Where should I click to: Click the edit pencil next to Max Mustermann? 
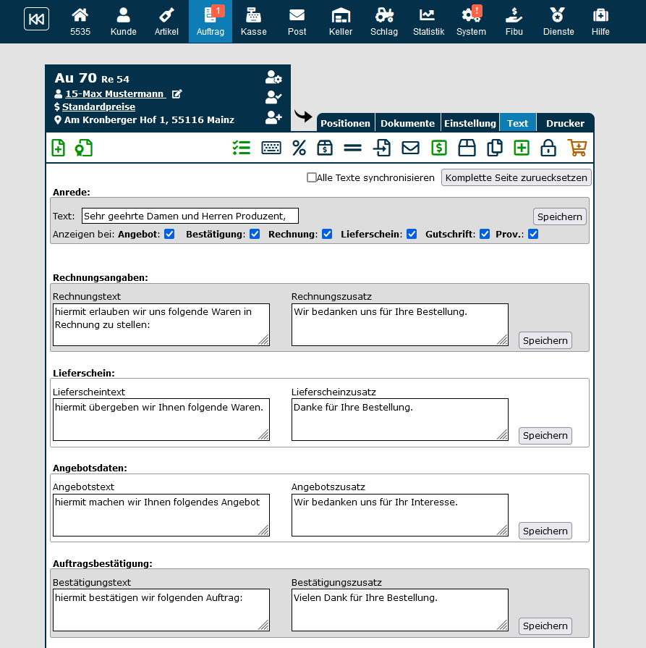(x=177, y=94)
